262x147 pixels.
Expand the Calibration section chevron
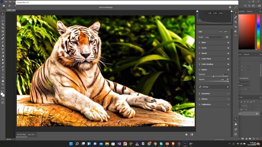tap(199, 105)
